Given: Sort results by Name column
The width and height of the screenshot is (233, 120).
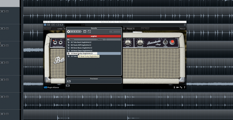Looking at the screenshot, I should point(82,39).
